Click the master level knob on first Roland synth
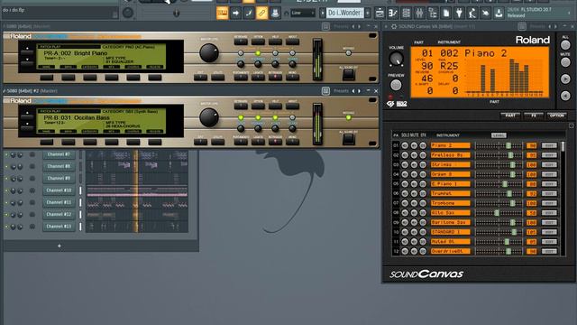The width and height of the screenshot is (577, 325). tap(208, 53)
